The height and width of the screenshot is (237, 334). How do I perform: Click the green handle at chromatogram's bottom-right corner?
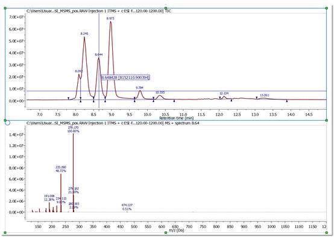coord(327,121)
